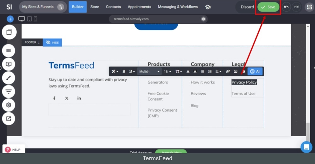Screen dimensions: 315x164
Task: Apply a numbered list
Action: coord(210,72)
